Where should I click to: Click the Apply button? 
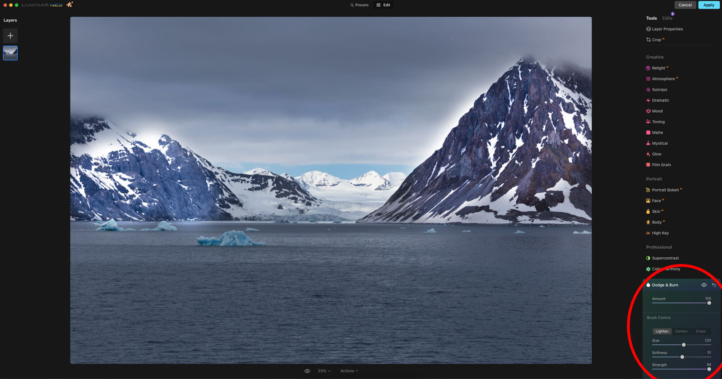tap(708, 5)
